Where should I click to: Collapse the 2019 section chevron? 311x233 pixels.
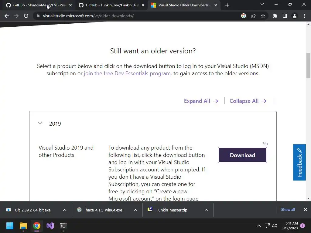(40, 123)
